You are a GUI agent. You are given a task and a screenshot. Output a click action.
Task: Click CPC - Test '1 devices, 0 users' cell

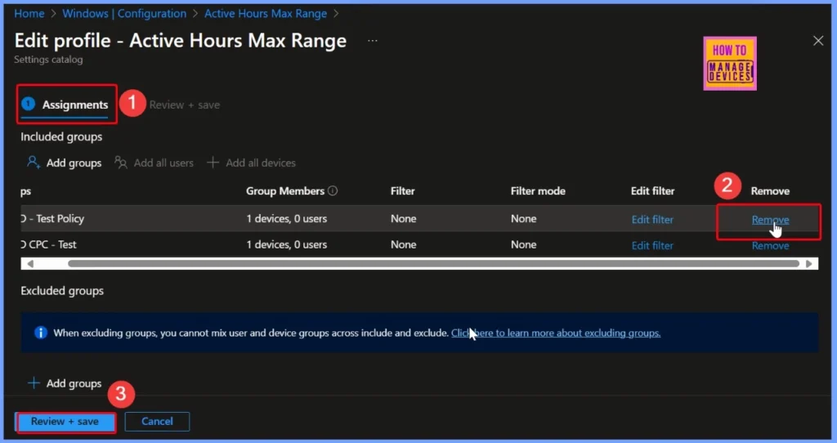287,244
